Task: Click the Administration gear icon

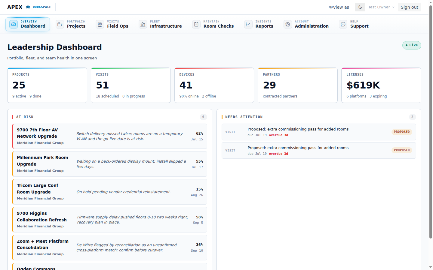Action: 288,24
